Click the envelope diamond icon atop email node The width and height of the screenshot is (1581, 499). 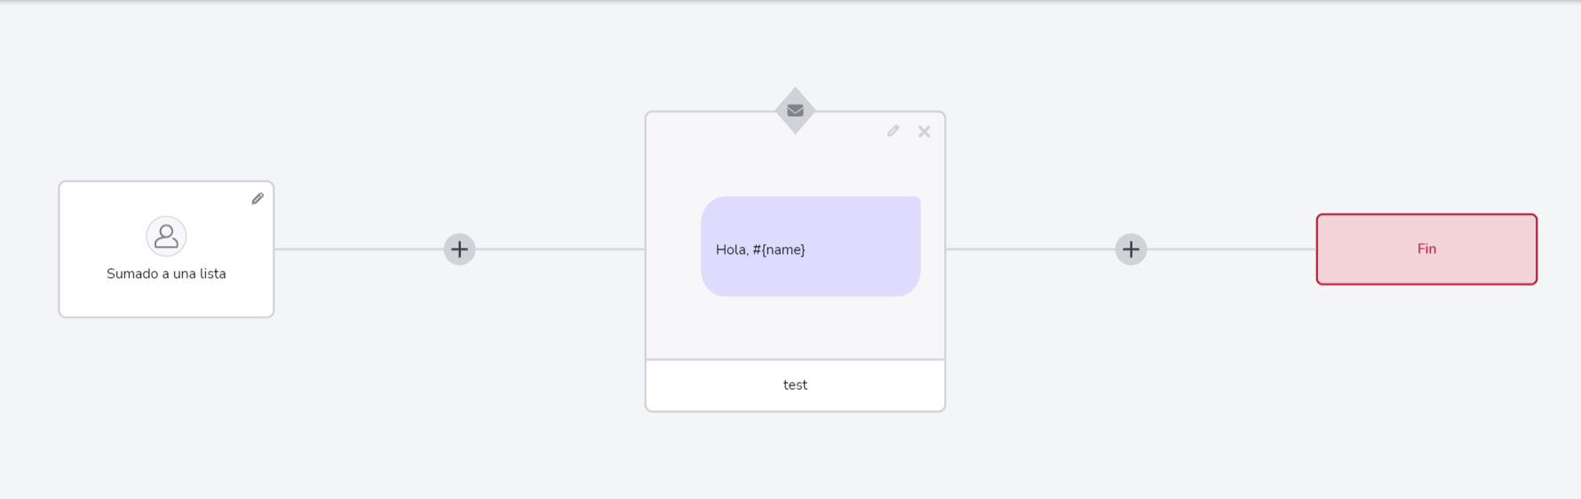point(795,111)
